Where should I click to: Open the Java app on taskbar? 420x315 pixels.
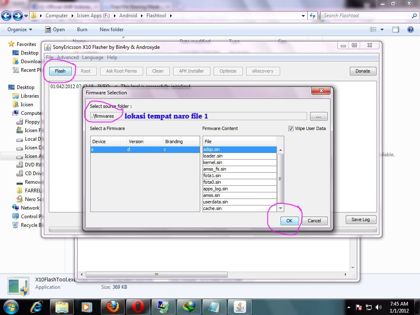click(x=240, y=307)
